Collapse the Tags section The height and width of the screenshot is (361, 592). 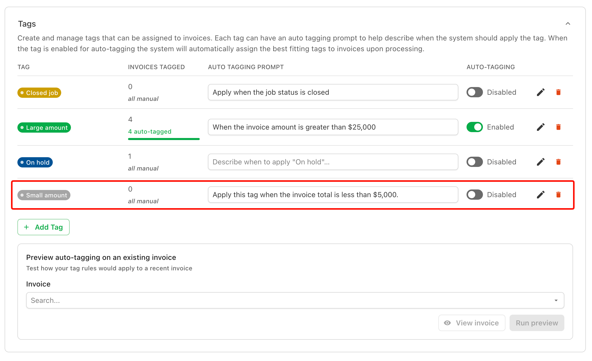tap(568, 24)
